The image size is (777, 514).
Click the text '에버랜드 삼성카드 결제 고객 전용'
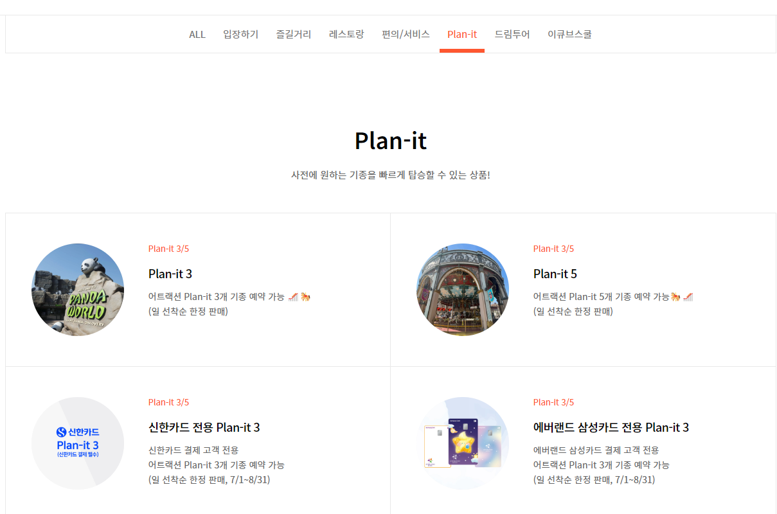tap(596, 450)
